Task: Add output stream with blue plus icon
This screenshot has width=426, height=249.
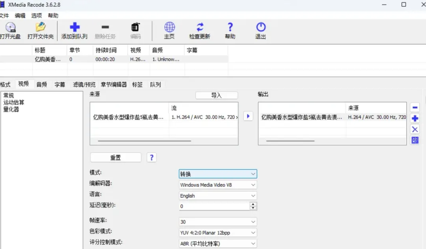Action: point(415,119)
